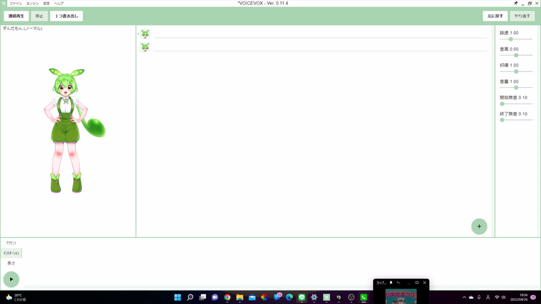The width and height of the screenshot is (541, 304).
Task: Click the 1つ書き出し export button
Action: pos(66,16)
